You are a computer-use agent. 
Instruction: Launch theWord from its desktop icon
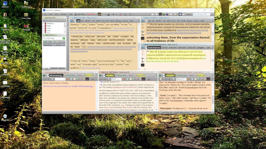click(5, 4)
